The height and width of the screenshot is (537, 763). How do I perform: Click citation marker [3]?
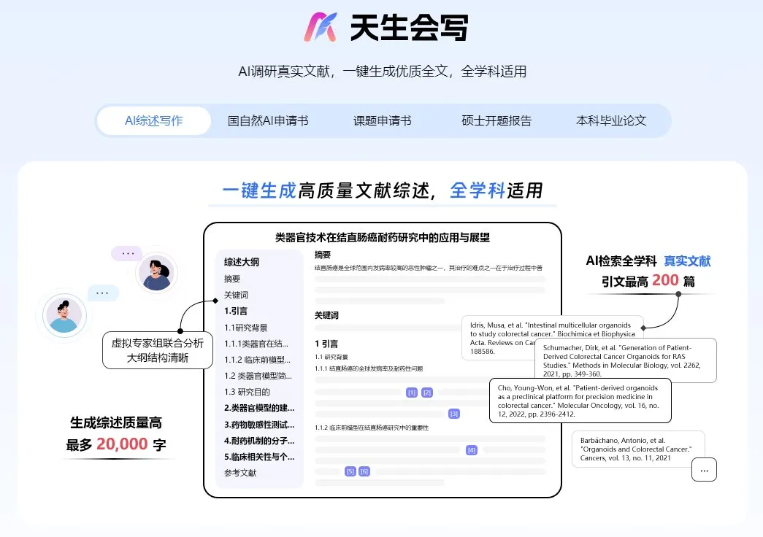tap(454, 414)
